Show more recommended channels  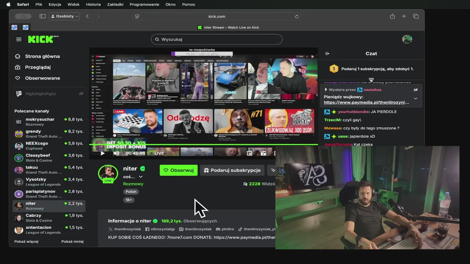pyautogui.click(x=26, y=242)
